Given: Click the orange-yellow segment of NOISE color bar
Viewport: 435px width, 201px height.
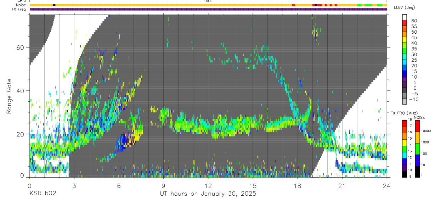Looking at the screenshot, I should (x=417, y=137).
